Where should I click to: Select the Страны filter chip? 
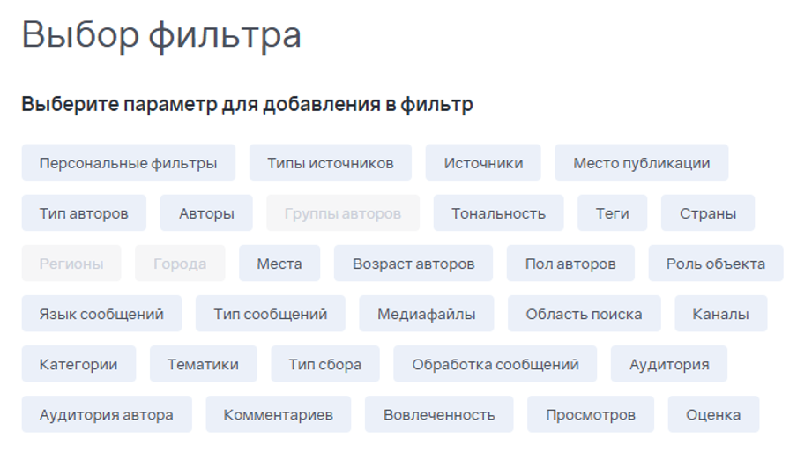pos(708,213)
